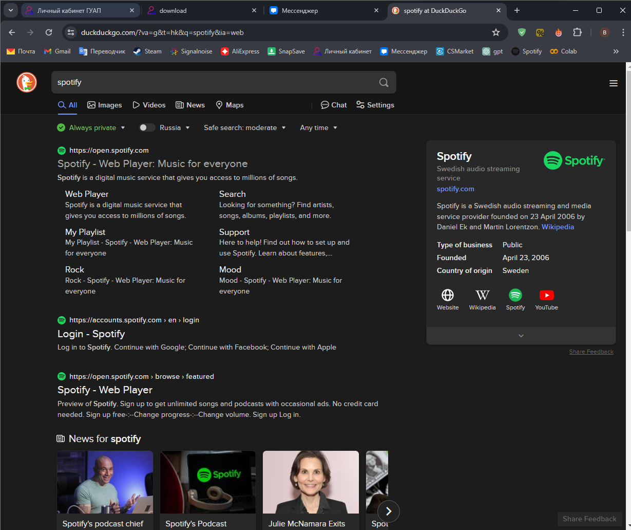The height and width of the screenshot is (530, 631).
Task: Open the Gmail bookmark
Action: coord(58,51)
